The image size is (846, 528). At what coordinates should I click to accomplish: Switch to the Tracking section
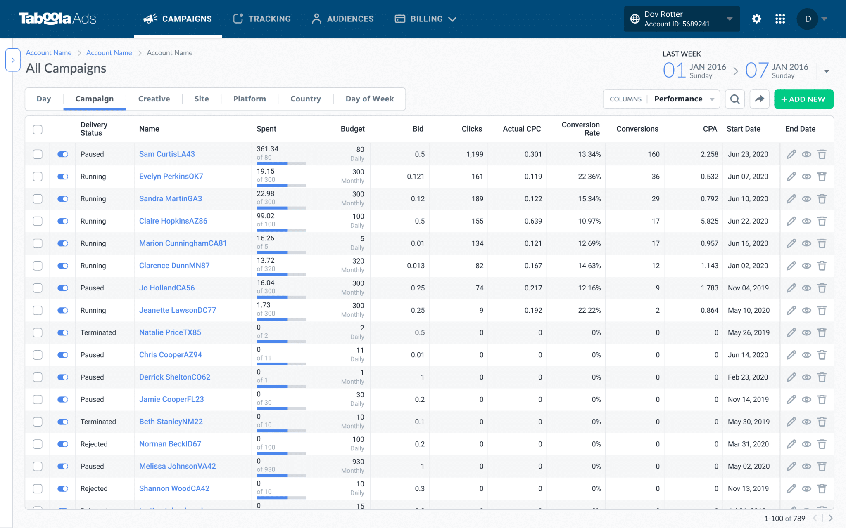[x=261, y=19]
